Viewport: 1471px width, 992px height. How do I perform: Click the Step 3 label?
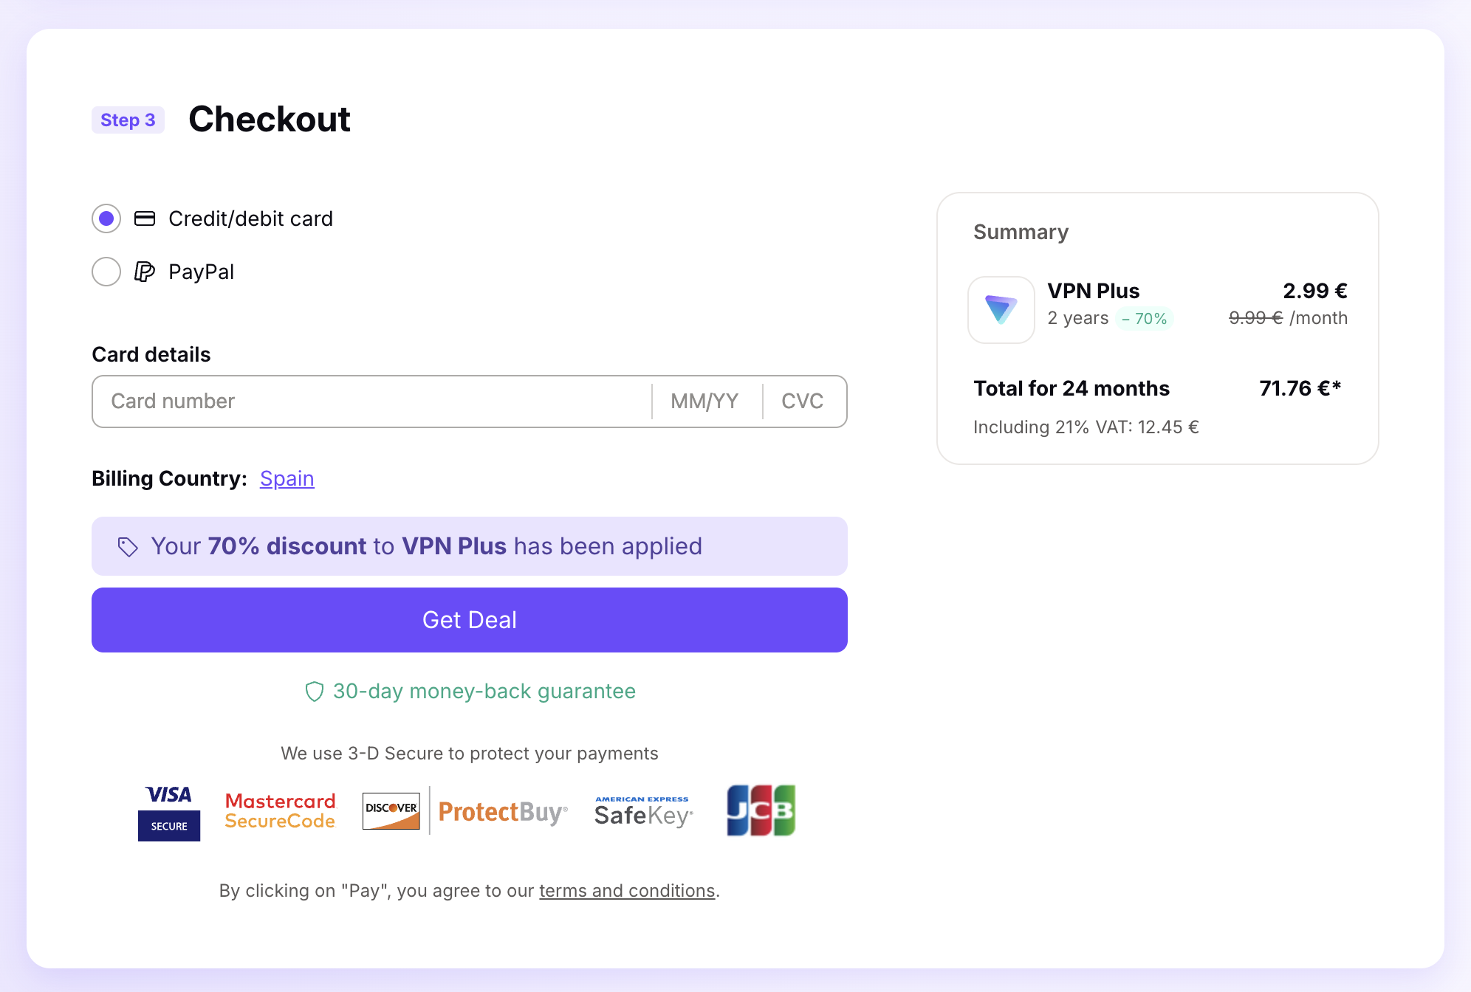pyautogui.click(x=127, y=120)
